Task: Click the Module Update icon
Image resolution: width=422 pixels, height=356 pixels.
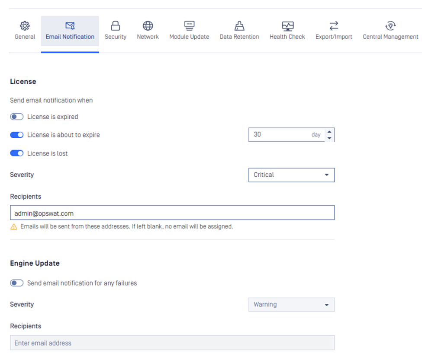Action: coord(189,25)
